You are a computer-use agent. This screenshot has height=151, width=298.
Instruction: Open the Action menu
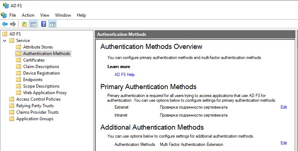tap(28, 15)
